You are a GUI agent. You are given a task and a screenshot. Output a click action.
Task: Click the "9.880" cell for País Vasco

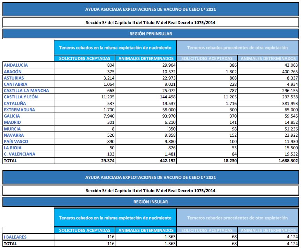[x=170, y=142]
